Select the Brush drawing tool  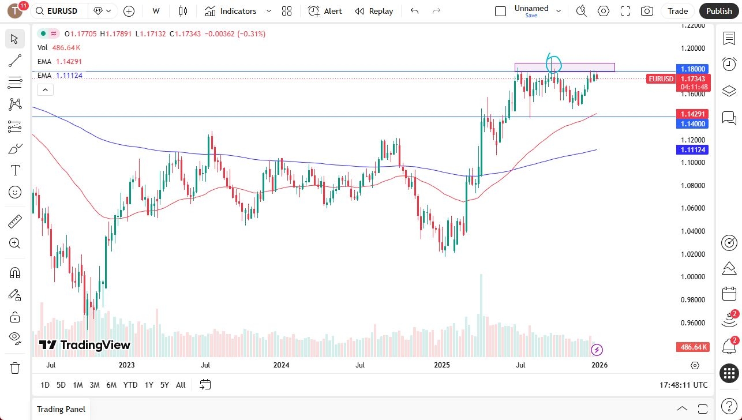[14, 148]
